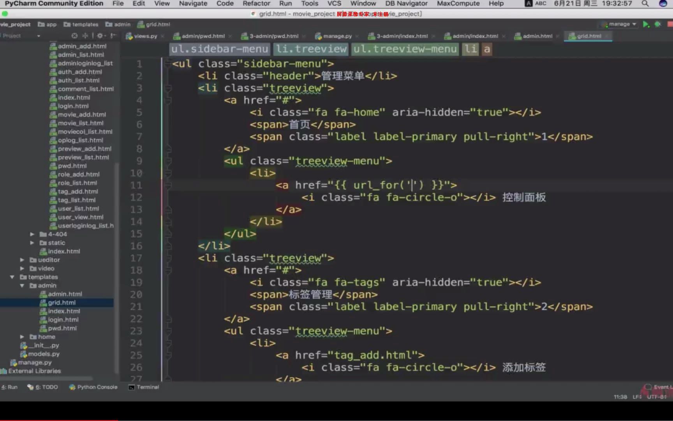Click the li.treeview breadcrumb
The image size is (673, 421).
pos(311,49)
